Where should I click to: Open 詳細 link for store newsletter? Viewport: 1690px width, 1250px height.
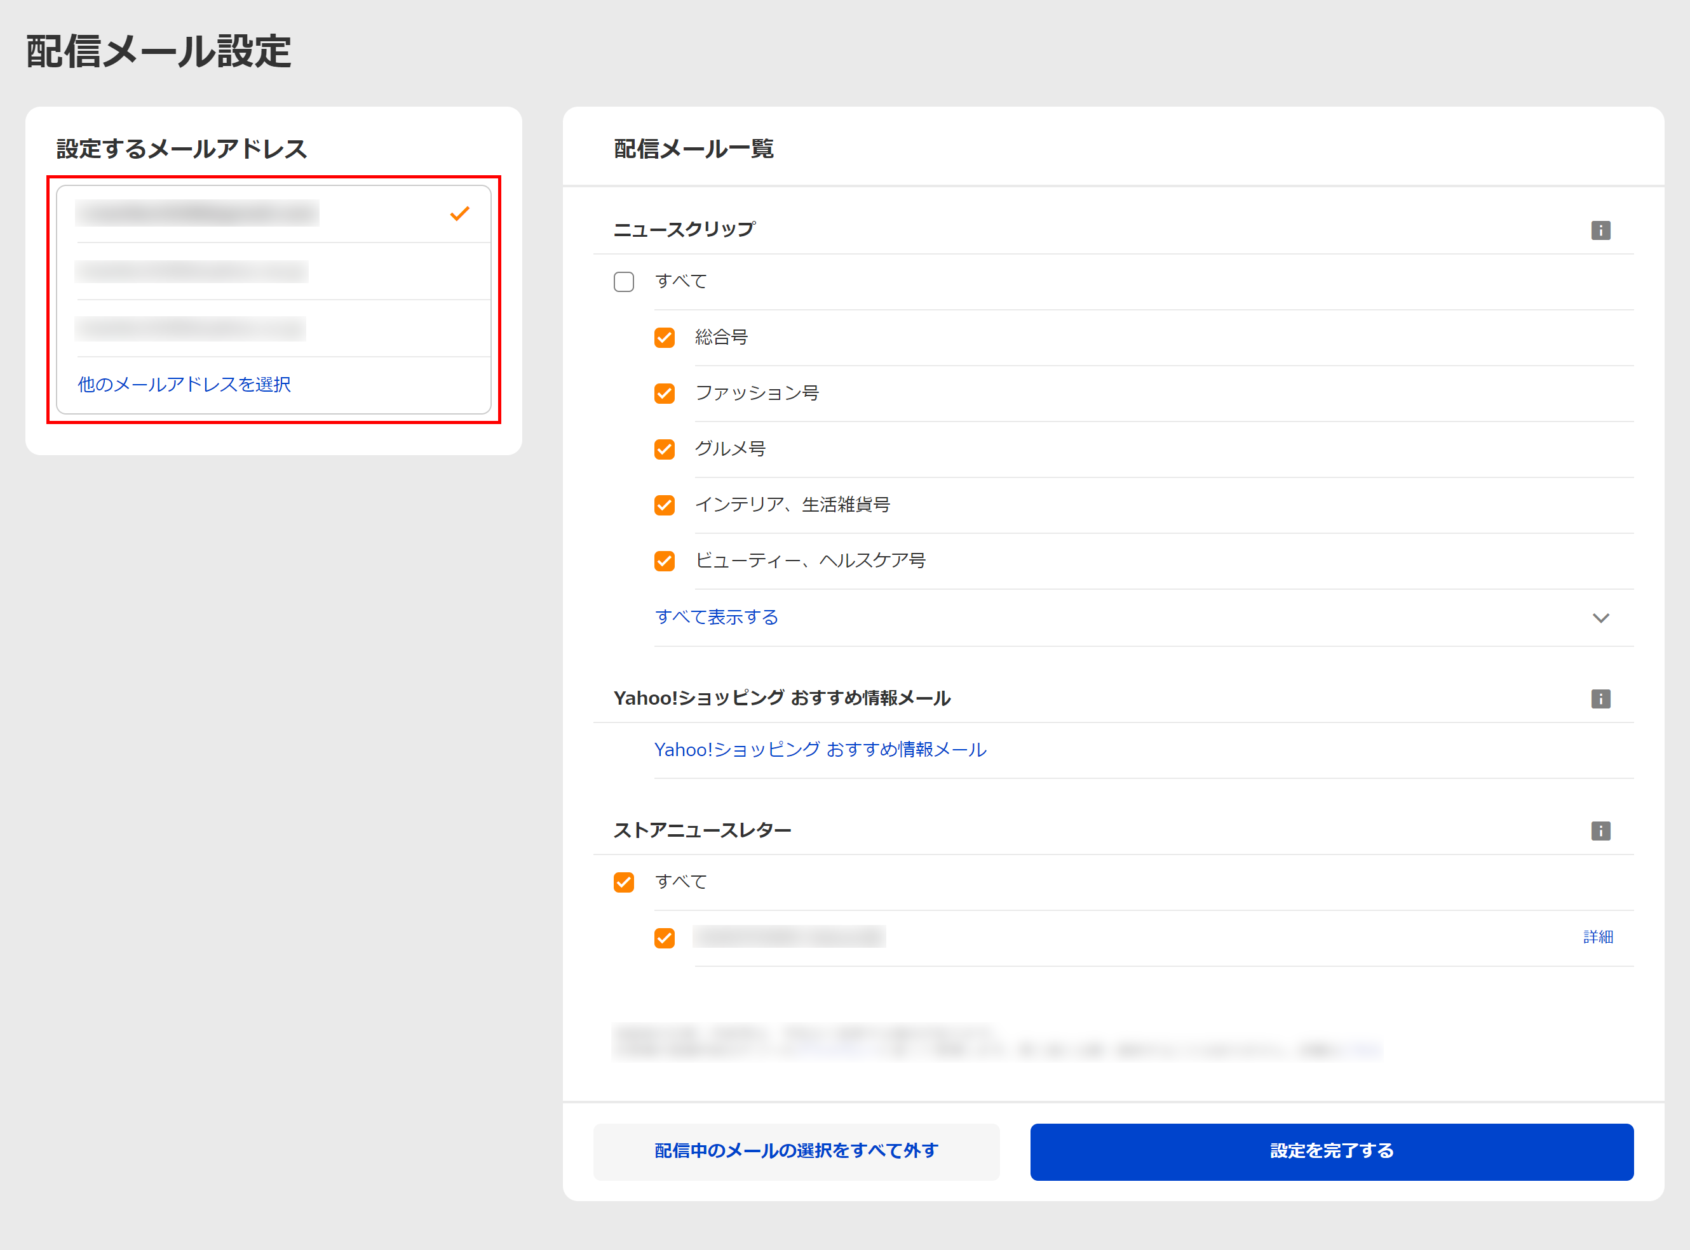point(1598,937)
